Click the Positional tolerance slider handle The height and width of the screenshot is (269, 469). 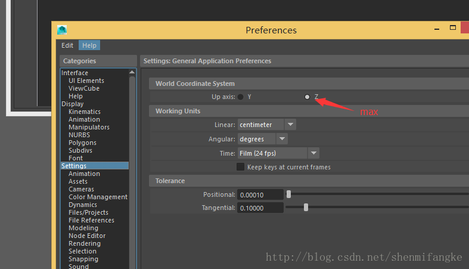tap(288, 194)
